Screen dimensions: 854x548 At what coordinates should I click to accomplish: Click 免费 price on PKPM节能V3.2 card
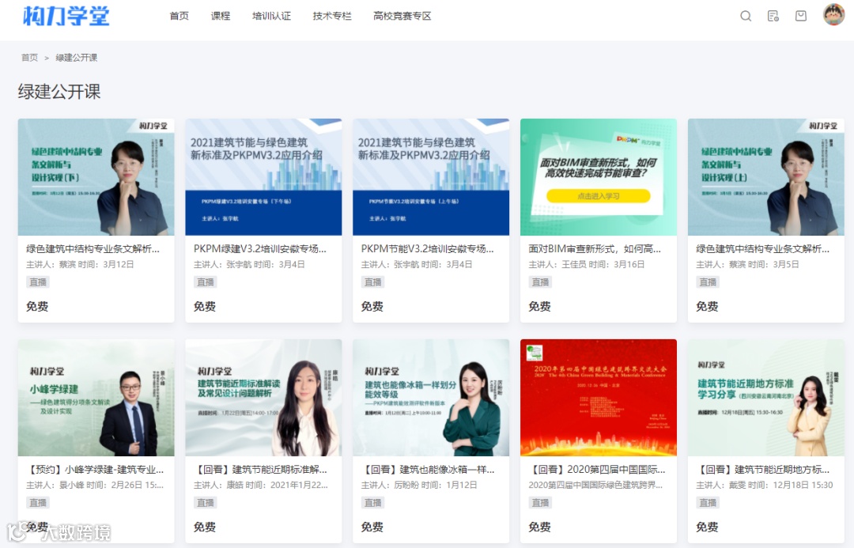pyautogui.click(x=372, y=307)
